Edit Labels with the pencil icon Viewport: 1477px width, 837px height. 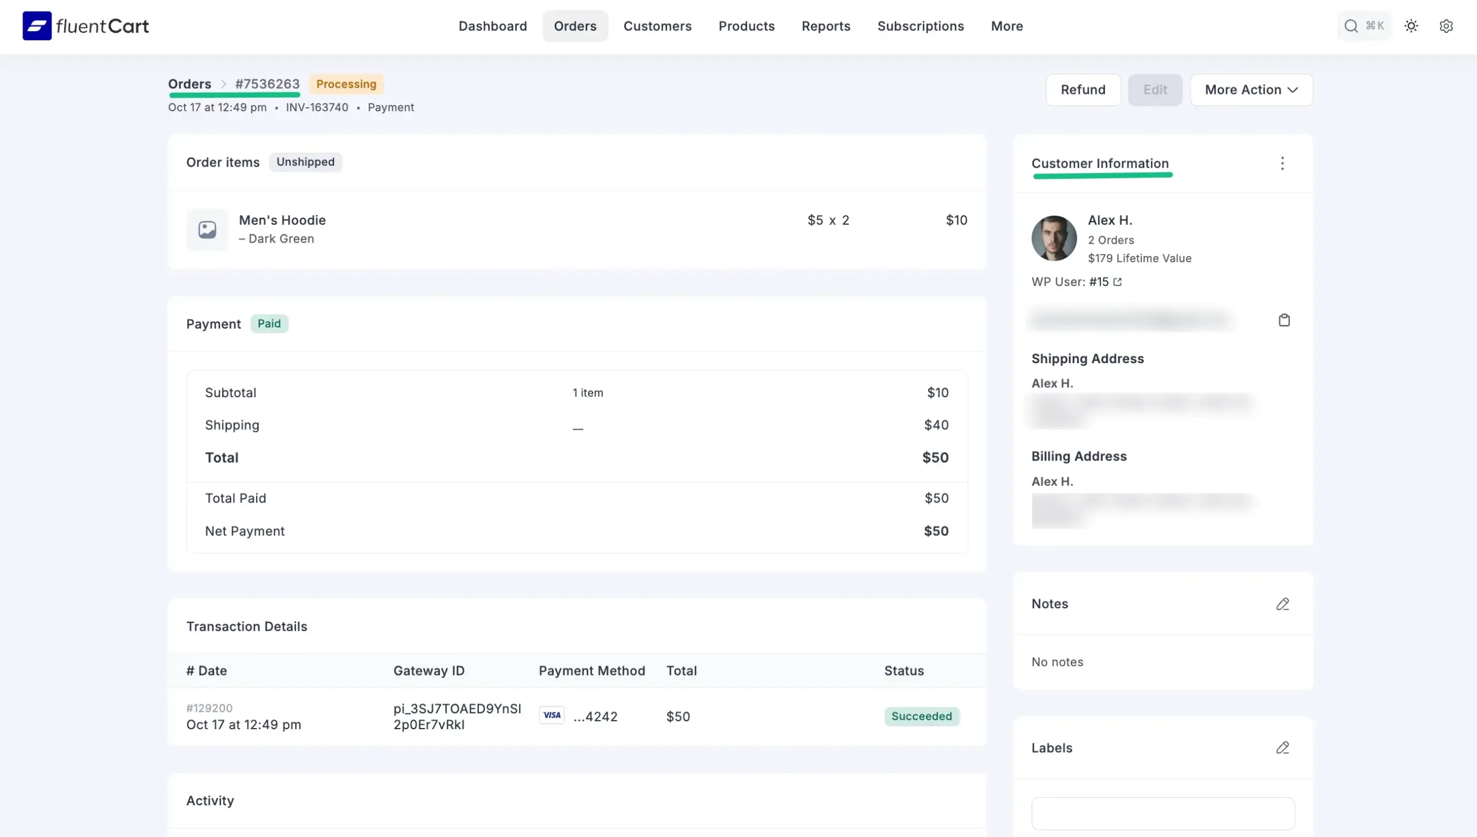[1282, 748]
